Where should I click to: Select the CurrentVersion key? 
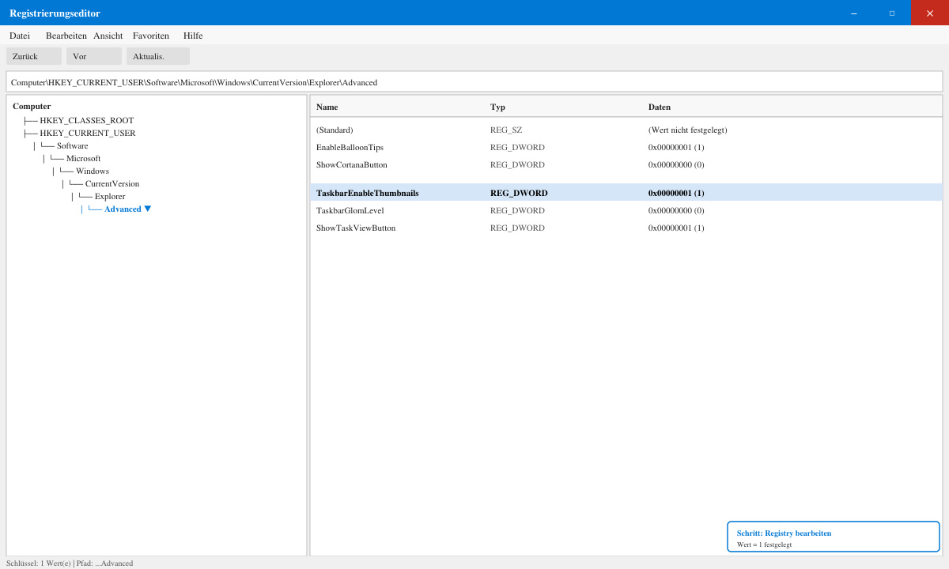pos(112,183)
